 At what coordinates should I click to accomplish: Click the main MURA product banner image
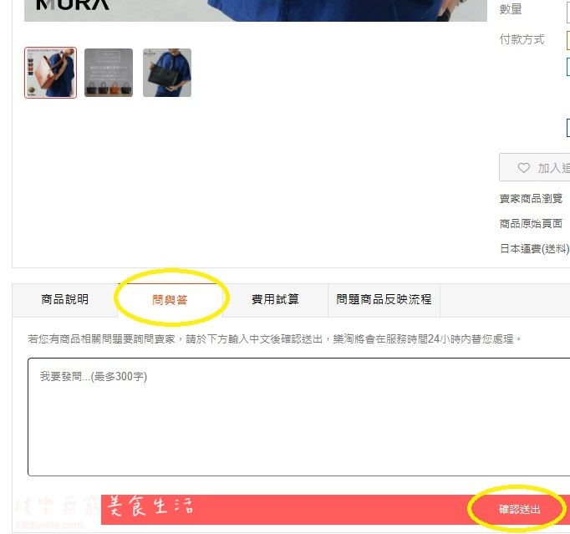click(256, 11)
